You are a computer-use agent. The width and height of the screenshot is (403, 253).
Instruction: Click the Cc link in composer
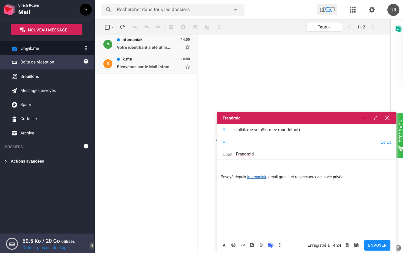tap(383, 142)
